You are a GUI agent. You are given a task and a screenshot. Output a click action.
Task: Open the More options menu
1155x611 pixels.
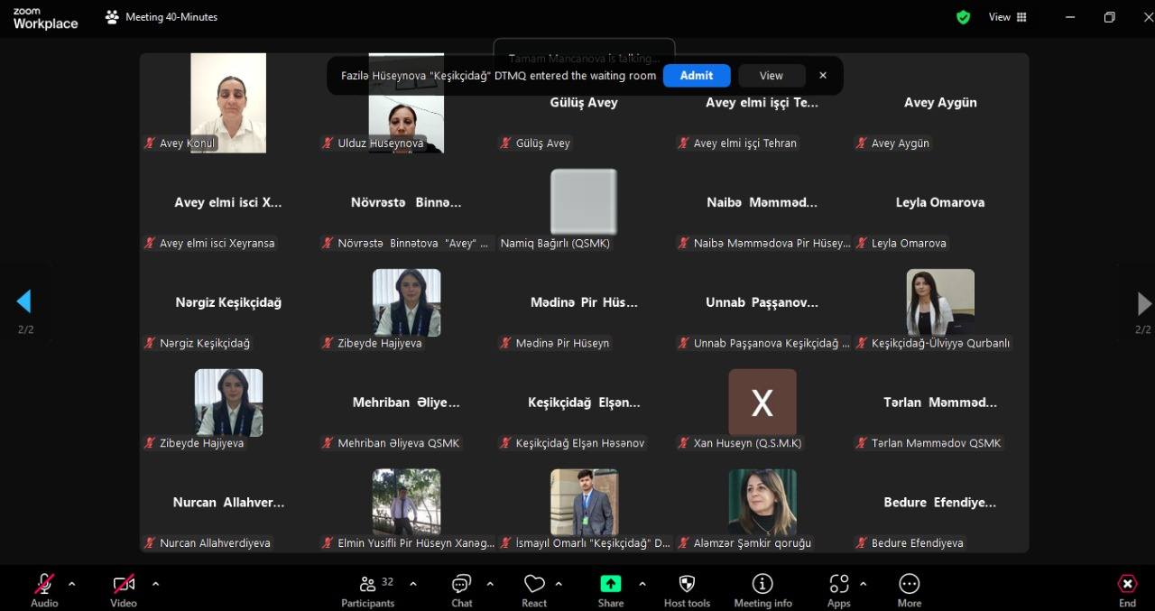click(x=909, y=589)
